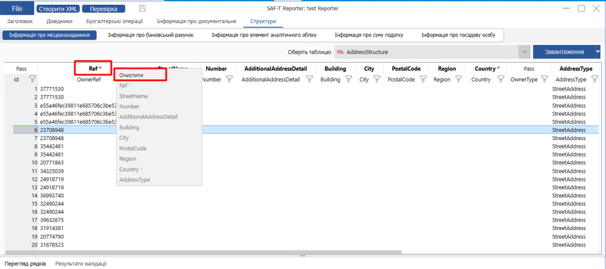Click the Ref column header
The width and height of the screenshot is (606, 269).
point(94,69)
